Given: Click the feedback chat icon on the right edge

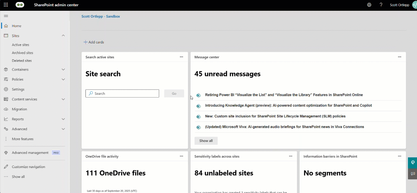Looking at the screenshot, I should [412, 174].
